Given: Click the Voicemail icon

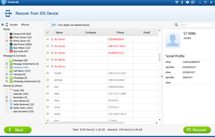Looking at the screenshot, I should tap(11, 74).
